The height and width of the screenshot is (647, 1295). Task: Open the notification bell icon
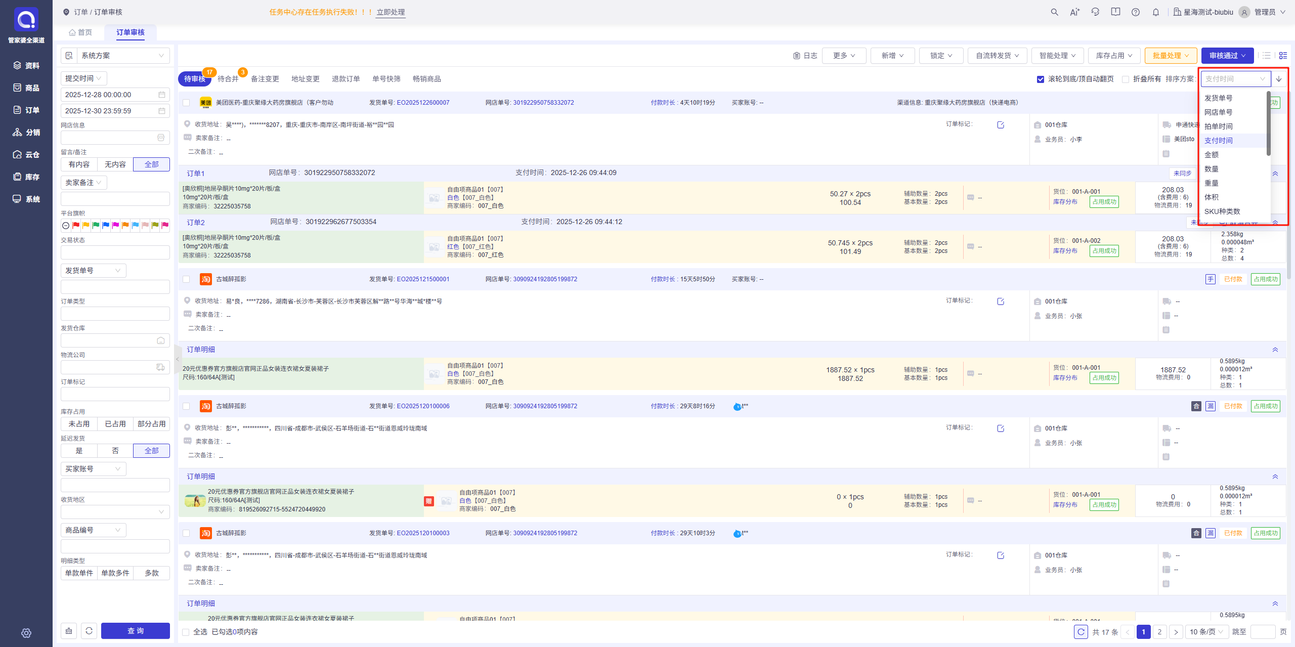(1156, 12)
